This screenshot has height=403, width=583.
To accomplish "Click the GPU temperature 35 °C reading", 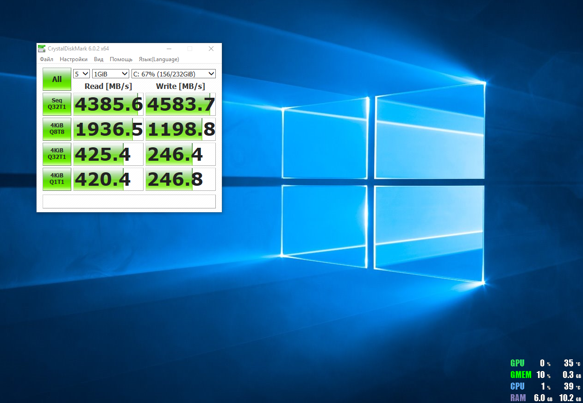I will (x=572, y=364).
